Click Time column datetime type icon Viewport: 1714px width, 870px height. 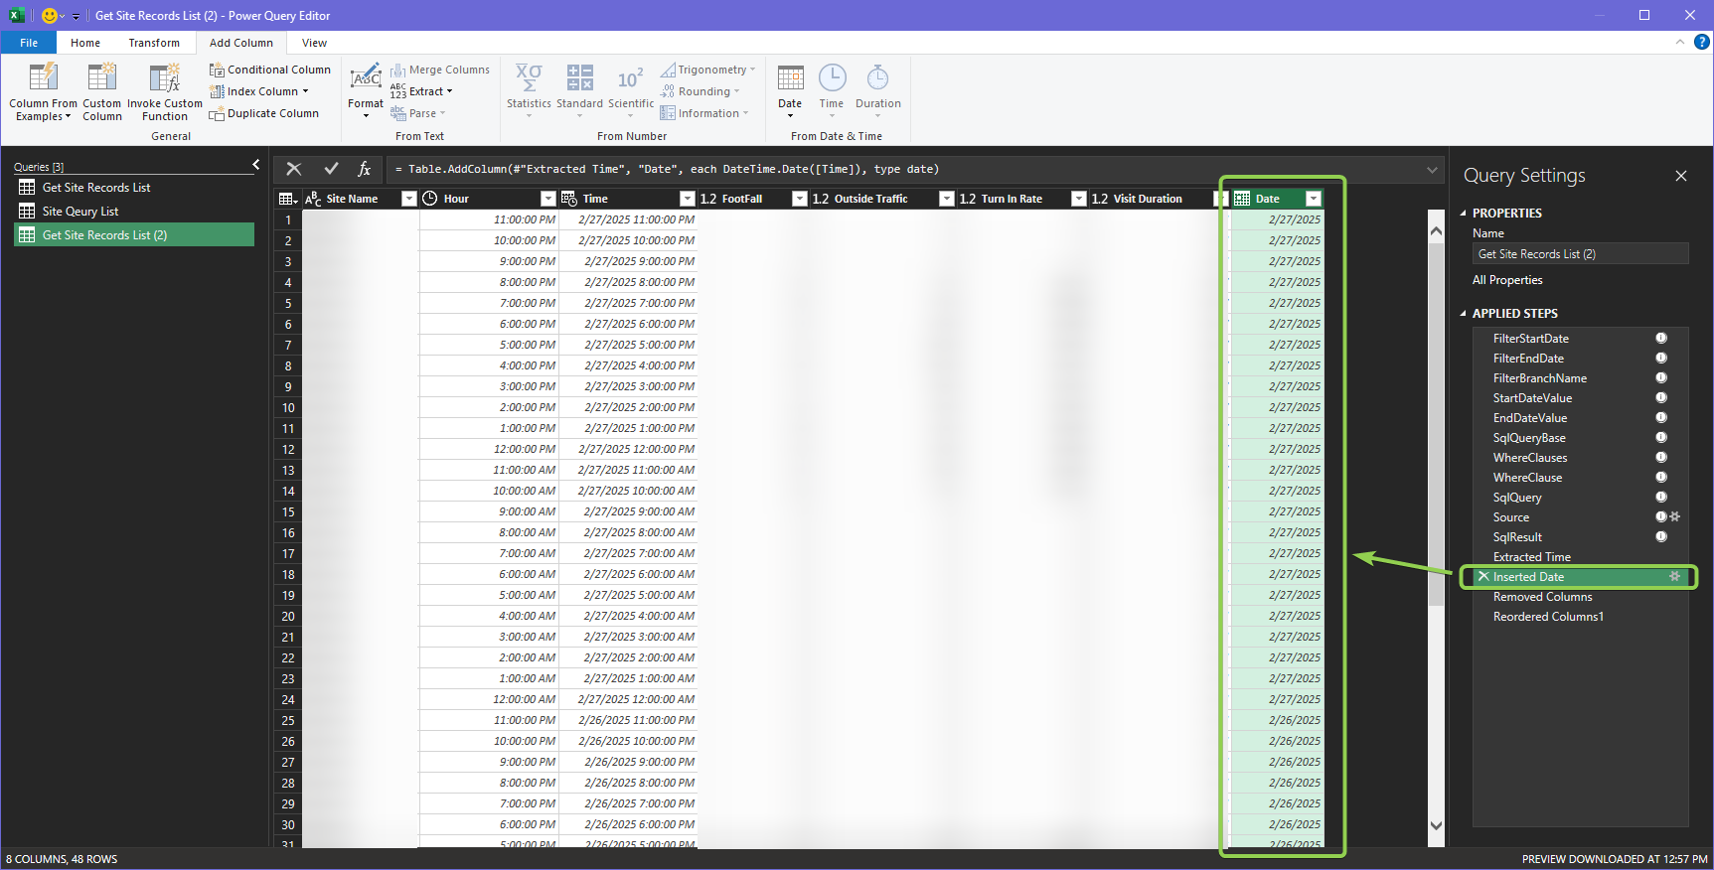coord(569,199)
